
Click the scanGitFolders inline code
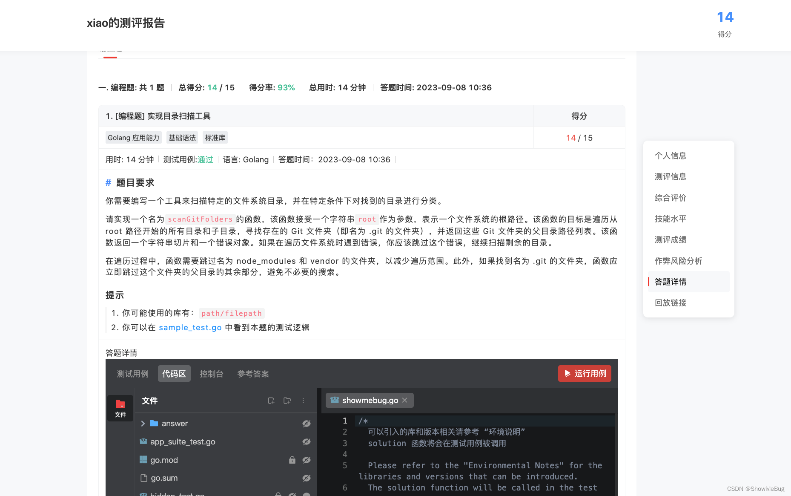click(200, 219)
